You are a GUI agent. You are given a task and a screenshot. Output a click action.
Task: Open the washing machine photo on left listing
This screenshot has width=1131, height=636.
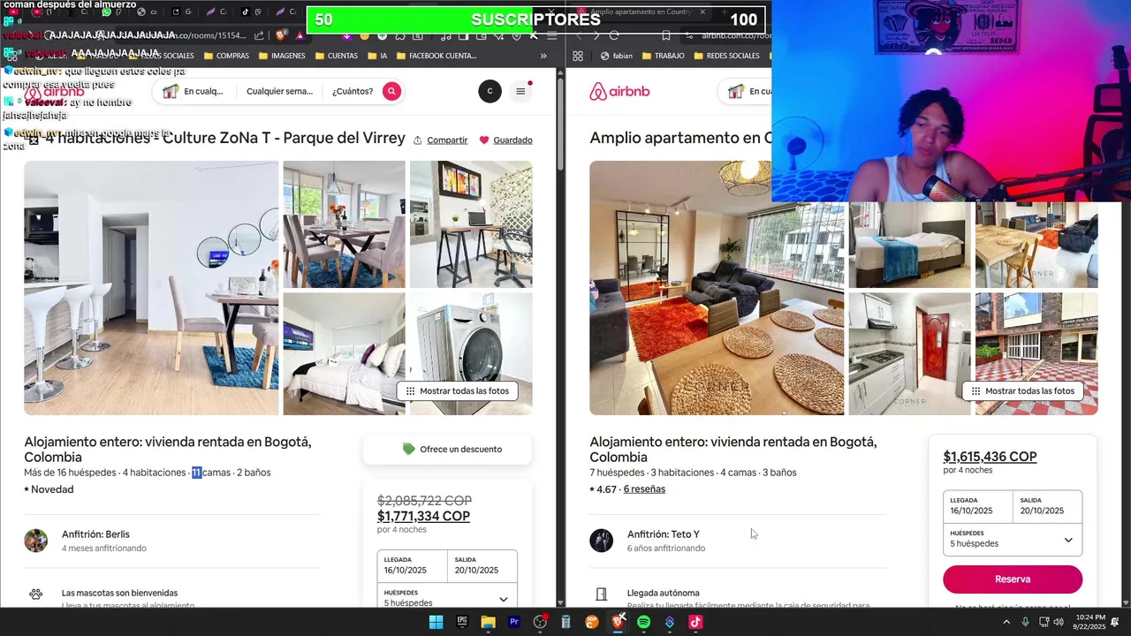point(471,353)
